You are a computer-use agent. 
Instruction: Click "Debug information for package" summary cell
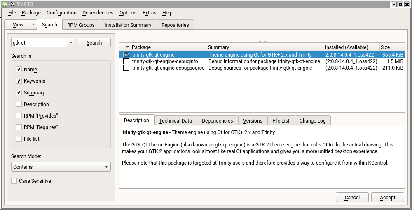(264, 61)
